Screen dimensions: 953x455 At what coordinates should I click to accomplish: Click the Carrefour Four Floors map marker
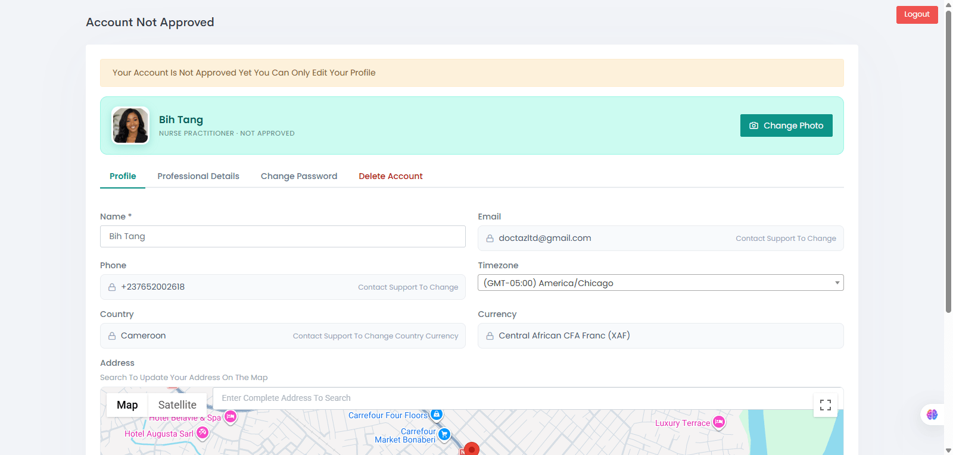[437, 415]
